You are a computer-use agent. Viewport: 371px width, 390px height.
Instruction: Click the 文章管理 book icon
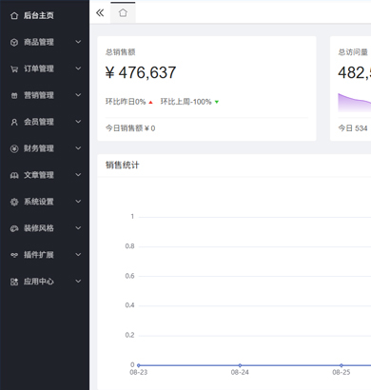point(14,175)
